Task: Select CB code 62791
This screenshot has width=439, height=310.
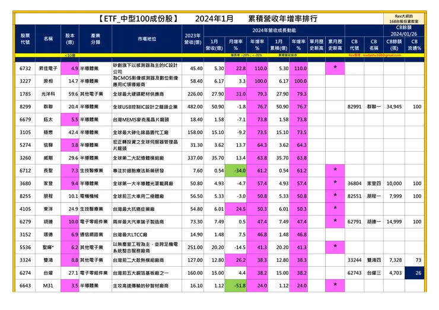Action: (354, 222)
